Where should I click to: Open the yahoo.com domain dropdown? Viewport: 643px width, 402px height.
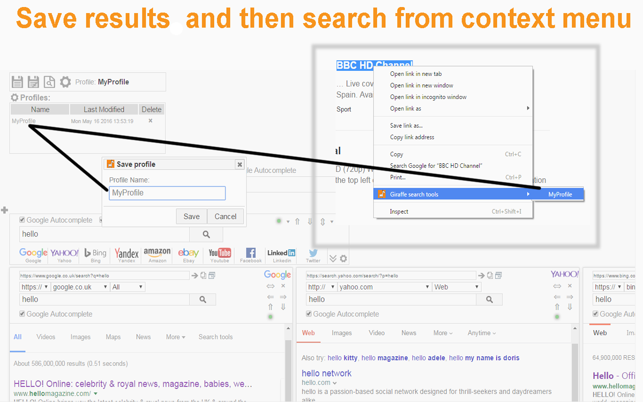pyautogui.click(x=385, y=287)
